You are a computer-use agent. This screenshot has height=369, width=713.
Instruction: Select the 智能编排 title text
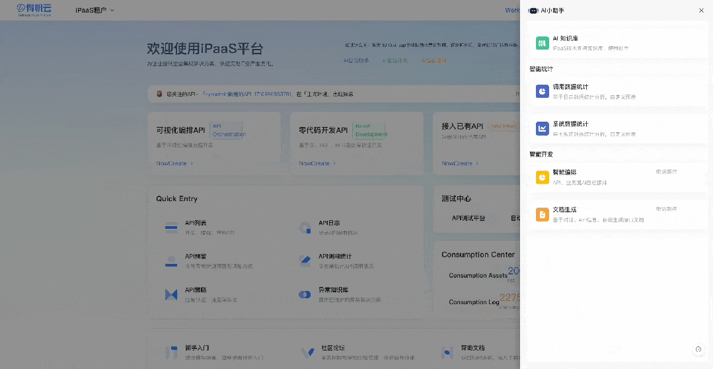coord(564,173)
